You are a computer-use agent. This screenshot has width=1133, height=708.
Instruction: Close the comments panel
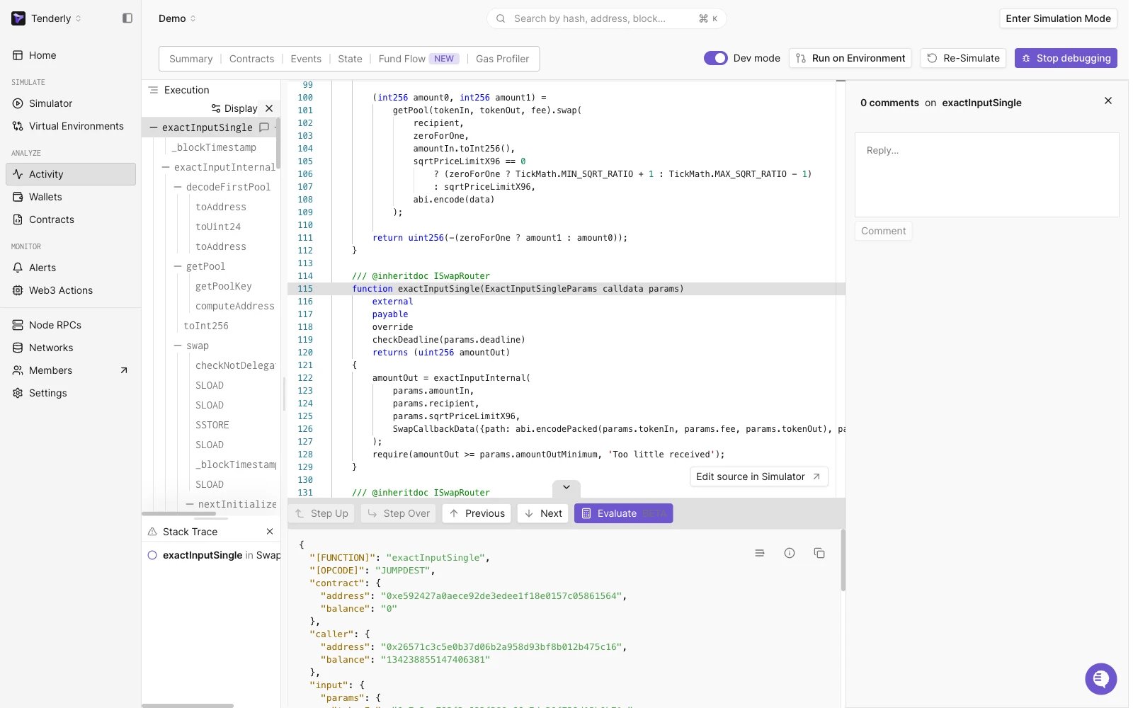coord(1108,101)
